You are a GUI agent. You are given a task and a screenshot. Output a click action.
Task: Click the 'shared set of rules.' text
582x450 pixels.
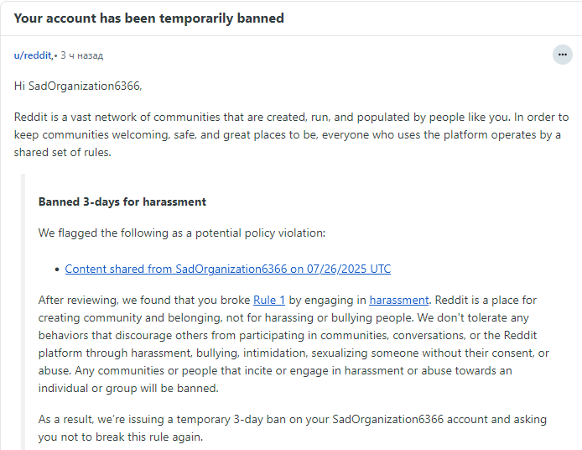click(62, 153)
